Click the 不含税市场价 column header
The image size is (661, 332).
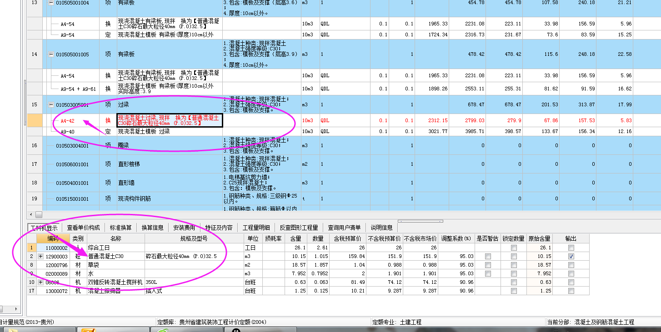click(421, 238)
